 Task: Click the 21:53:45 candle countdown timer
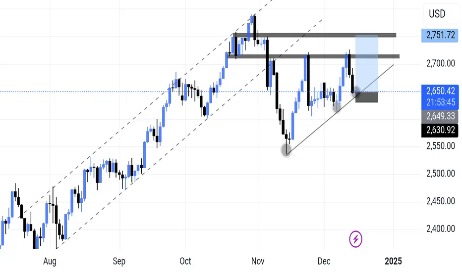[x=441, y=102]
